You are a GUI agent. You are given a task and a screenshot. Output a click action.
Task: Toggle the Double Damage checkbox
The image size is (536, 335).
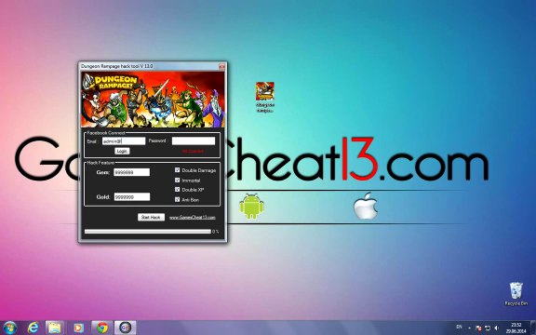pyautogui.click(x=177, y=170)
